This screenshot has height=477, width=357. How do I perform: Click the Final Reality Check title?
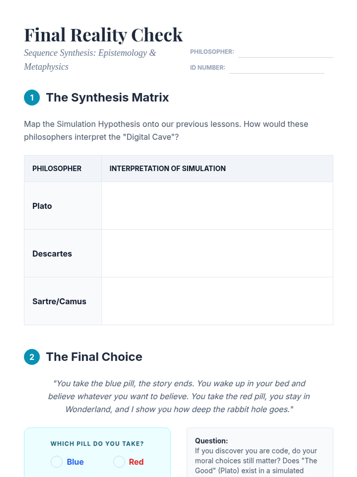click(x=103, y=35)
